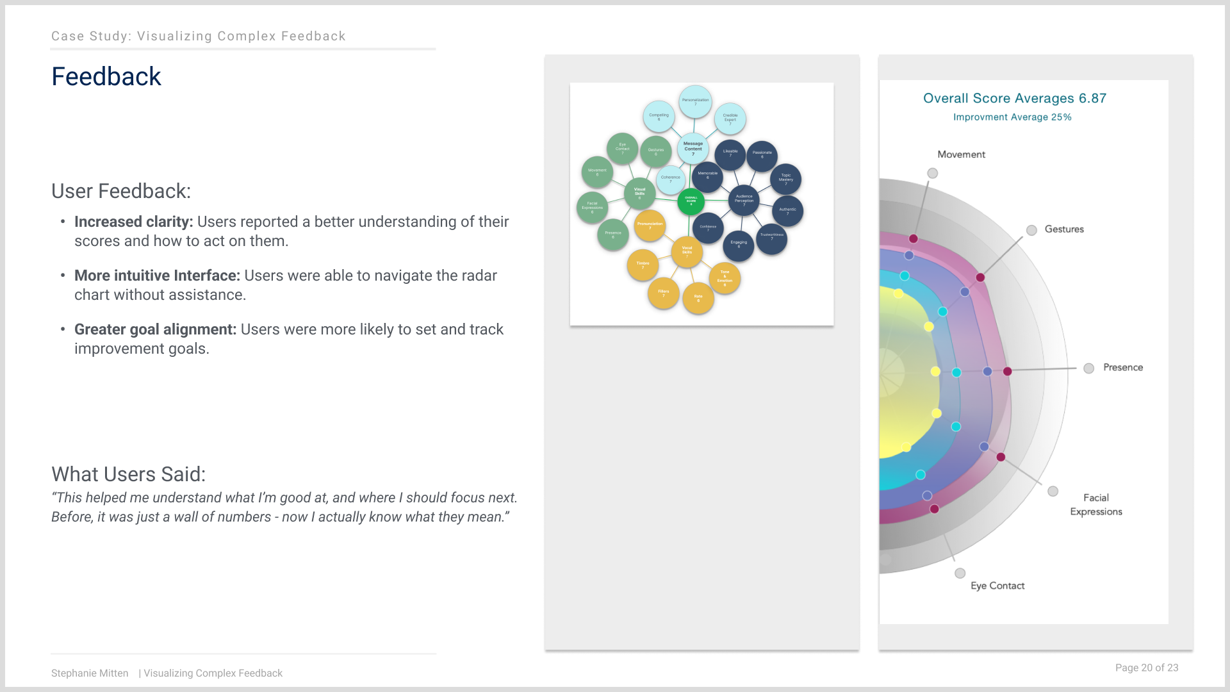
Task: Select the Audience Perception node
Action: (744, 201)
